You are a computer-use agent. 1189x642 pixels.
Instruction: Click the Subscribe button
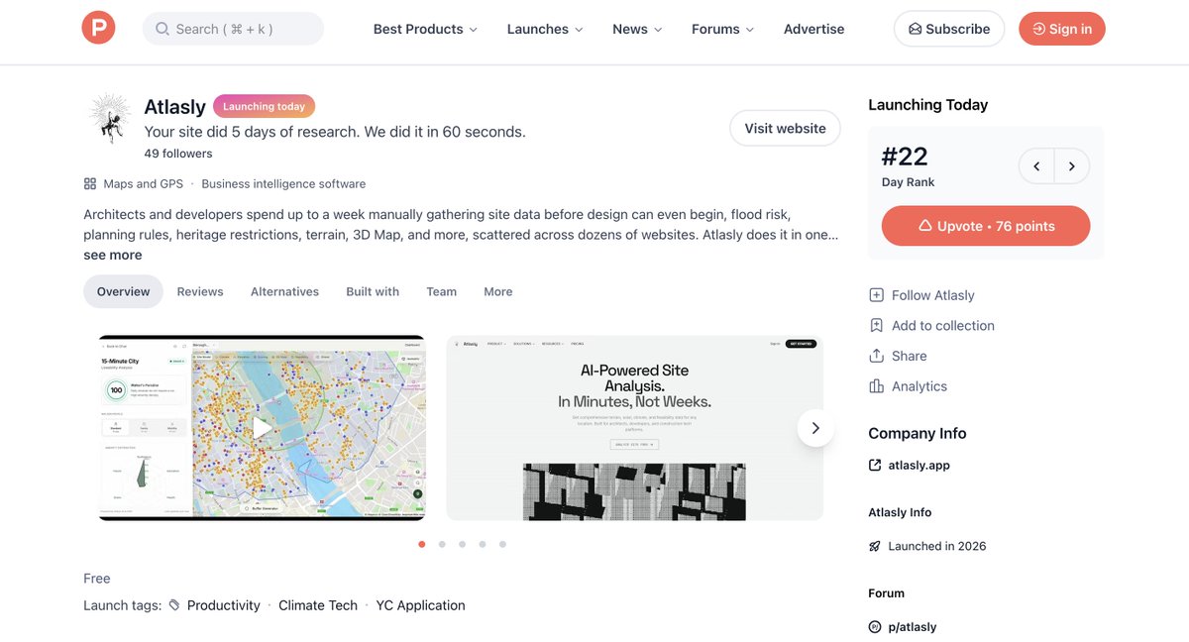tap(949, 29)
